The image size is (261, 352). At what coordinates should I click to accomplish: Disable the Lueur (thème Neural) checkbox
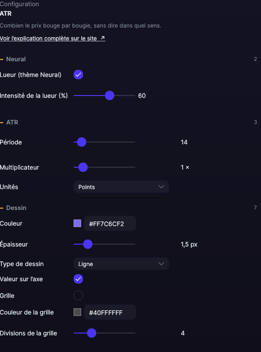pyautogui.click(x=78, y=75)
